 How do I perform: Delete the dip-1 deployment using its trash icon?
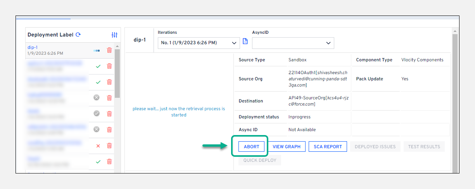109,50
